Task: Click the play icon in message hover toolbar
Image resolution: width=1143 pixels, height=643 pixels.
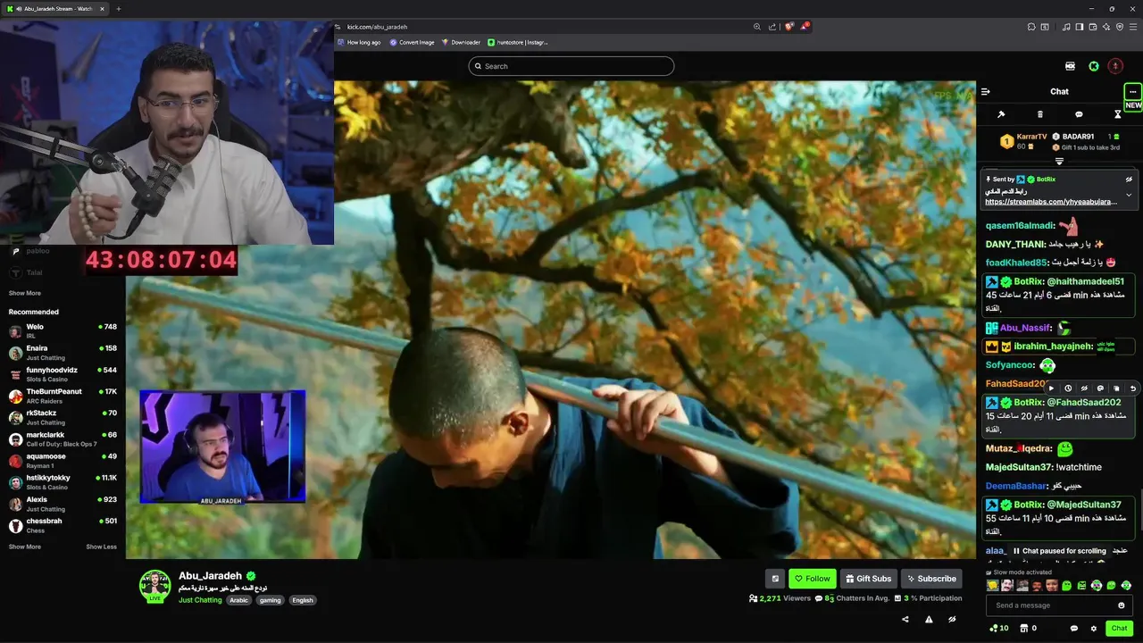Action: [x=1051, y=388]
